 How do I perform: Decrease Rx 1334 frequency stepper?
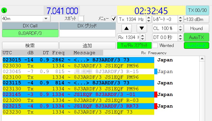click(143, 39)
